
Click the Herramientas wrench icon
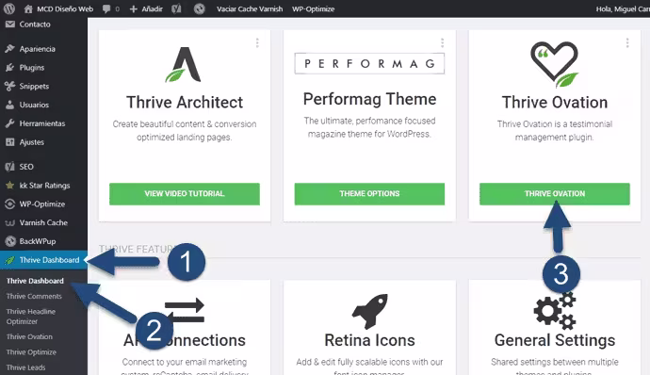(x=10, y=123)
